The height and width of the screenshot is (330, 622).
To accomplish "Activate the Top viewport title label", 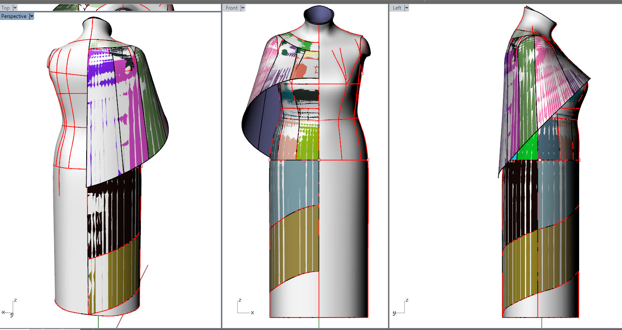I will pos(6,8).
